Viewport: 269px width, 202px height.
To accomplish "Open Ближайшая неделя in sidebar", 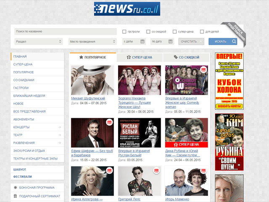I will [x=37, y=96].
